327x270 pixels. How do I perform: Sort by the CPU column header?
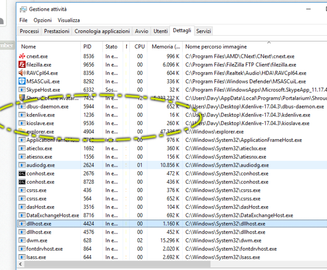click(x=139, y=47)
